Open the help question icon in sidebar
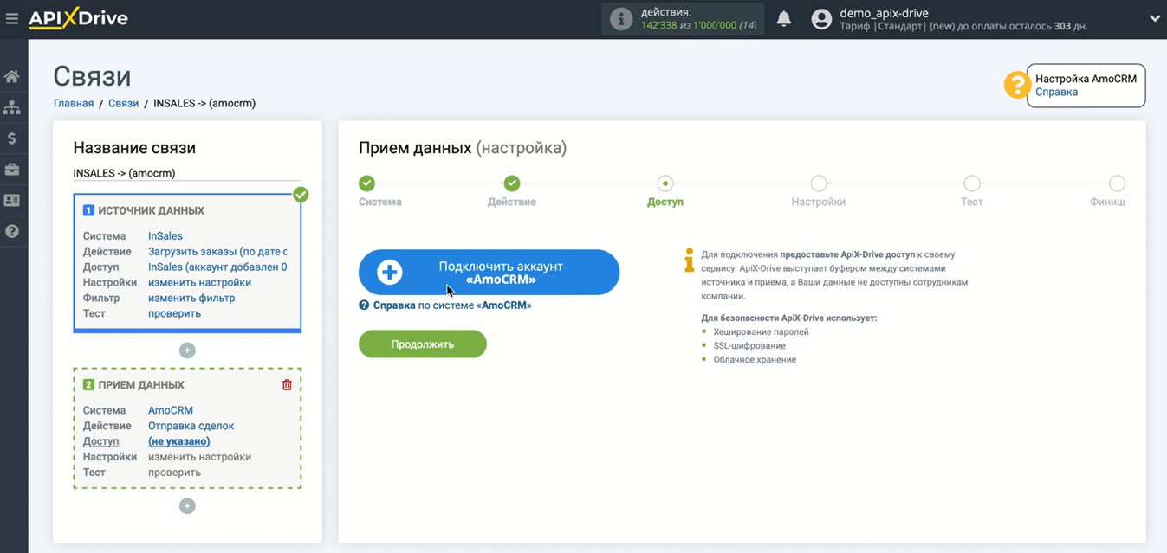Image resolution: width=1167 pixels, height=553 pixels. 12,231
